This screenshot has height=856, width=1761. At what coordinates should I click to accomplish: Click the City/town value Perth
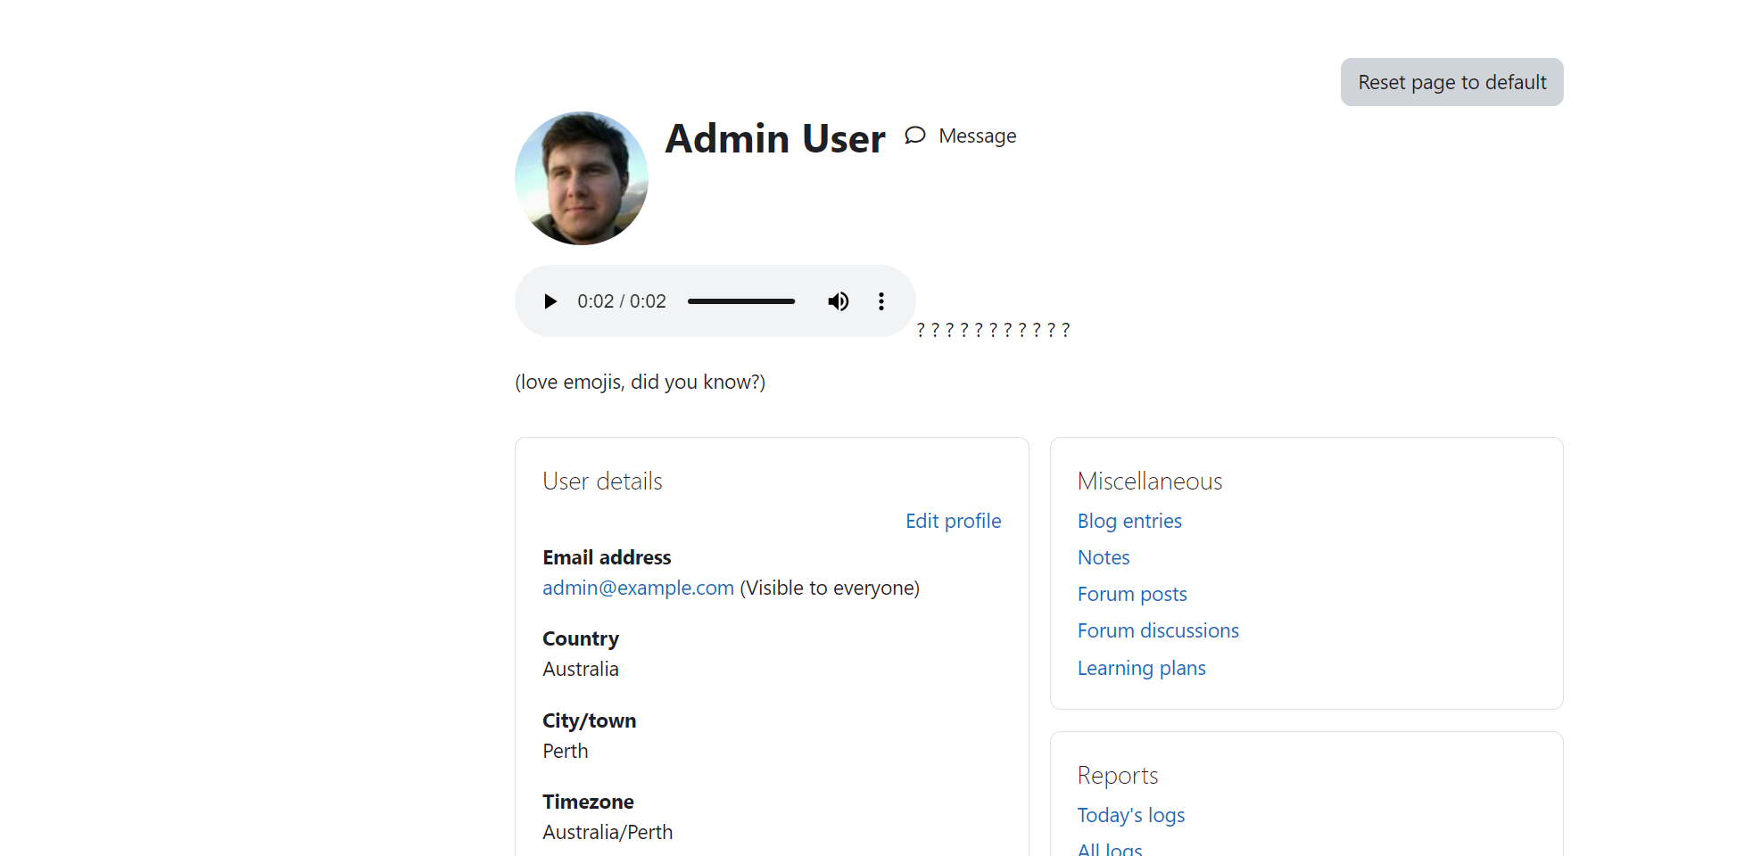pos(565,751)
